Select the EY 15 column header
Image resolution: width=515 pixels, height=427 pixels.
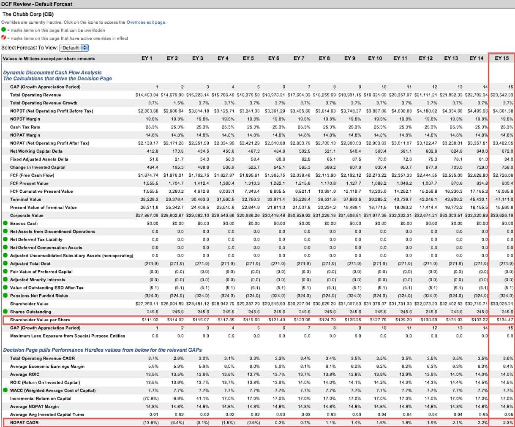501,58
